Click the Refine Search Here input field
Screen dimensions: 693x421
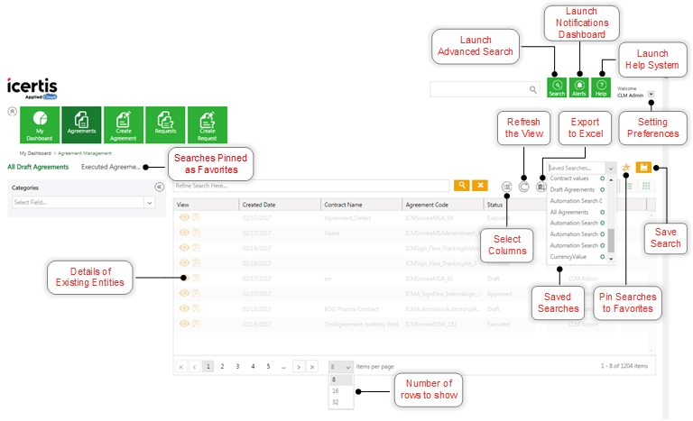(x=312, y=185)
